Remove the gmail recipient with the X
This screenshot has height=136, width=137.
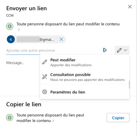click(x=61, y=39)
